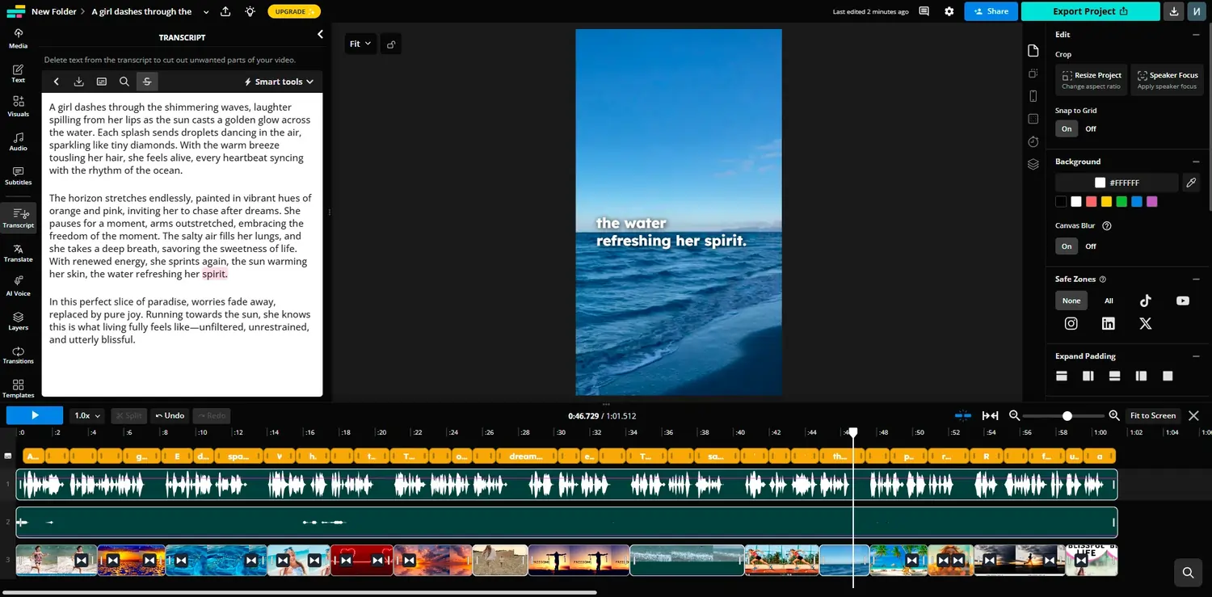Select the purple background color swatch

click(1152, 202)
